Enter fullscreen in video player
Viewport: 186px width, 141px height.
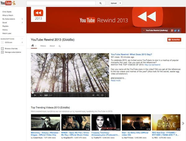tap(107, 95)
